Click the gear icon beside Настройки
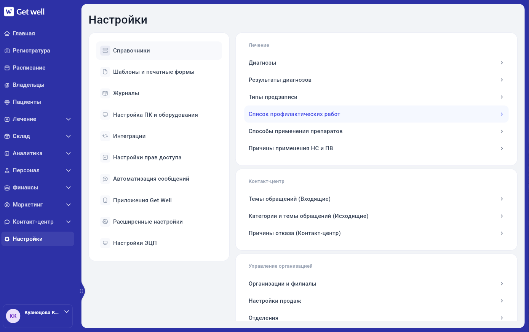Image resolution: width=529 pixels, height=332 pixels. pyautogui.click(x=7, y=239)
